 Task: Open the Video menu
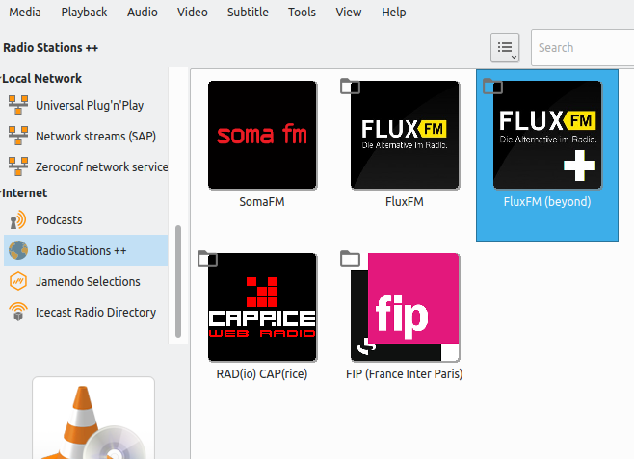[x=192, y=13]
